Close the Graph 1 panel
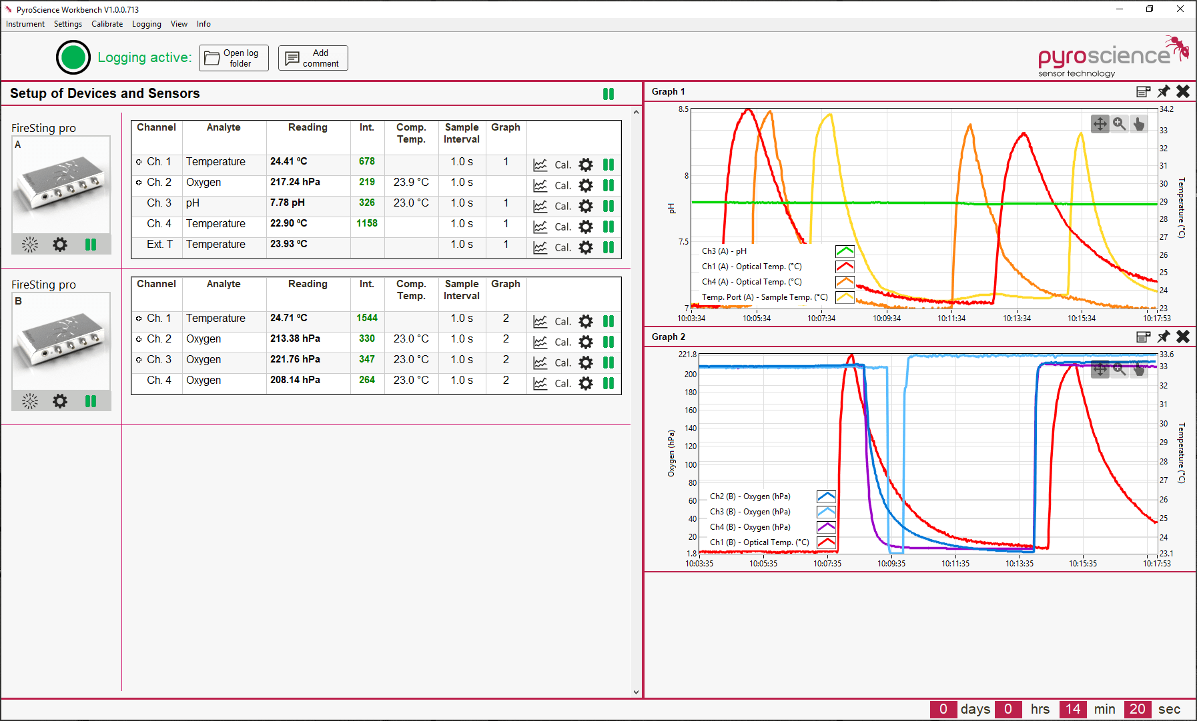1197x721 pixels. 1183,91
